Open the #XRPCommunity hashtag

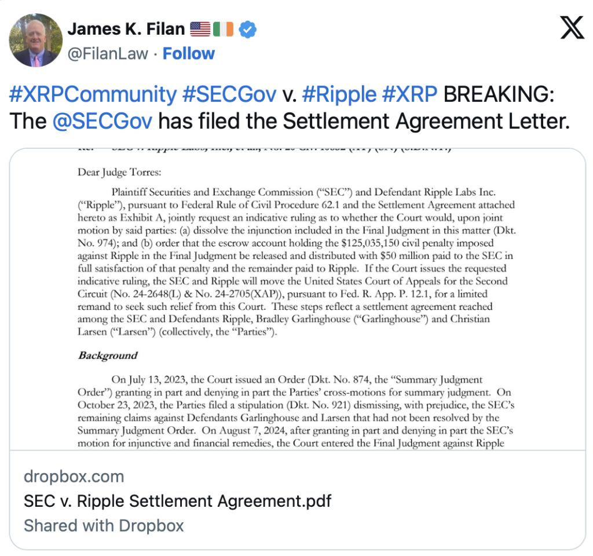[93, 94]
